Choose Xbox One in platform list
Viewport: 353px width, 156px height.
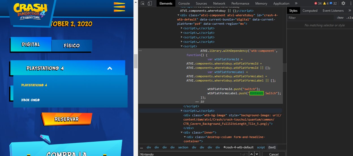30,100
